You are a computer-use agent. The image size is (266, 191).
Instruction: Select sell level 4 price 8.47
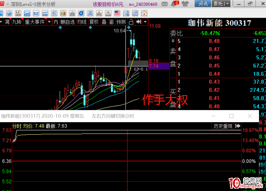pos(214,49)
